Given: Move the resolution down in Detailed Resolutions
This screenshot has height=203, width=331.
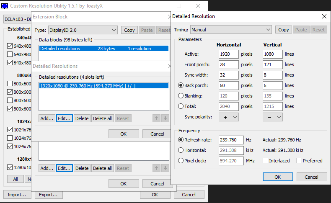Looking at the screenshot, I should coord(165,118).
